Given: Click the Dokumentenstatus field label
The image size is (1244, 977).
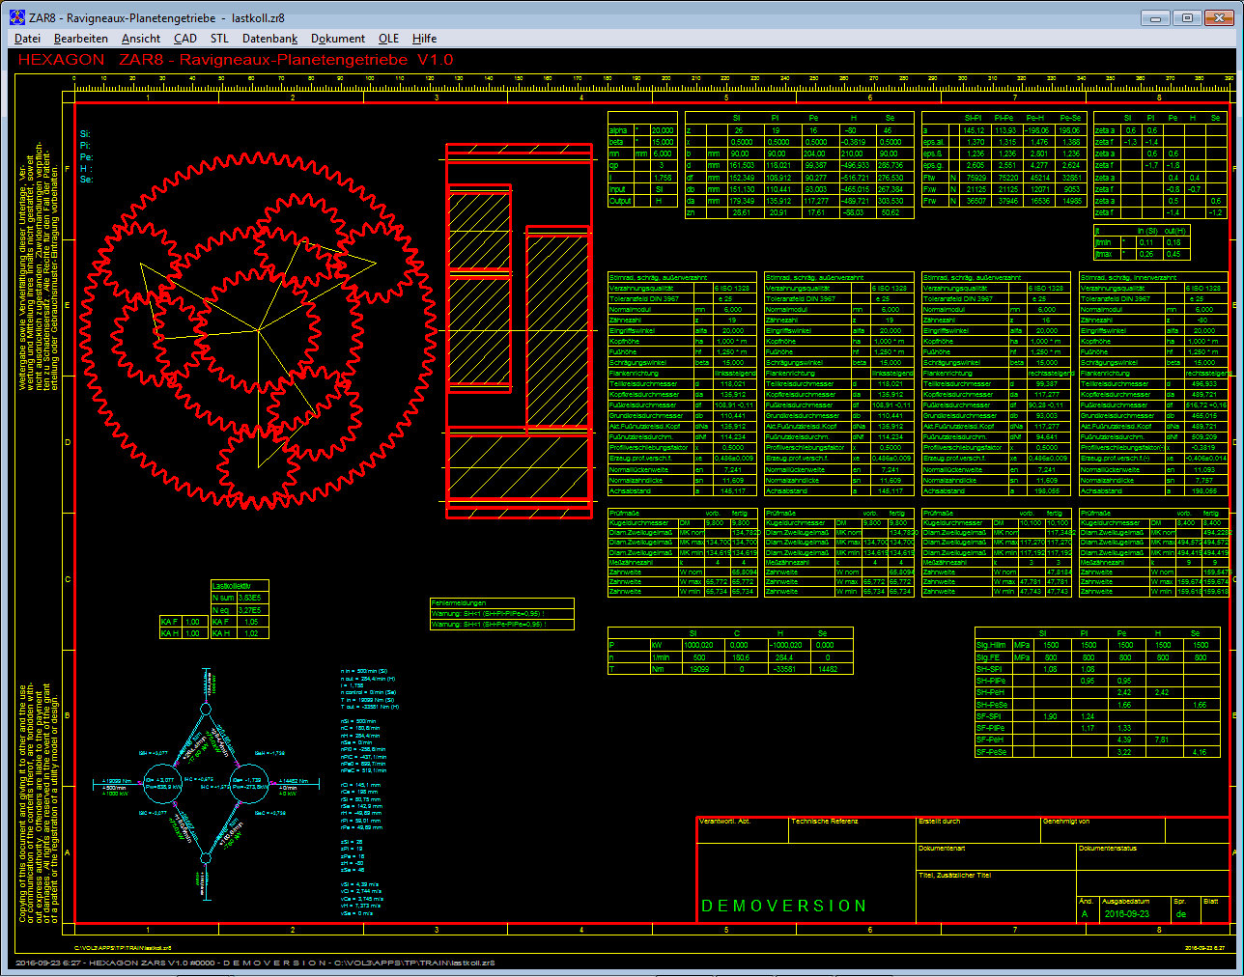Looking at the screenshot, I should (1108, 849).
